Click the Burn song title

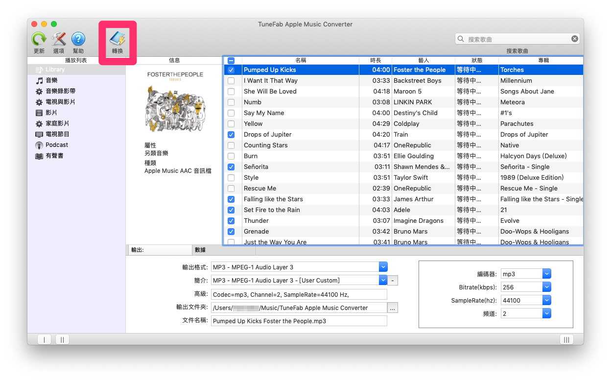pos(251,156)
